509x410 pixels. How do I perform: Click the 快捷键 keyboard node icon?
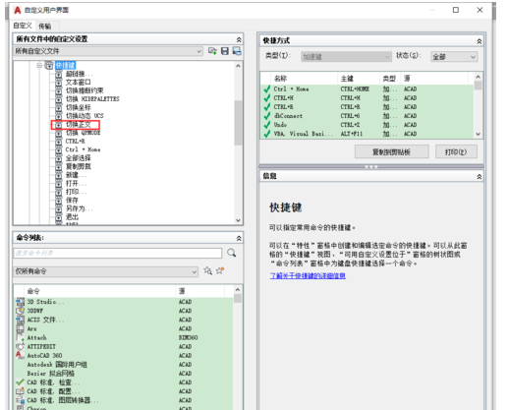point(49,65)
